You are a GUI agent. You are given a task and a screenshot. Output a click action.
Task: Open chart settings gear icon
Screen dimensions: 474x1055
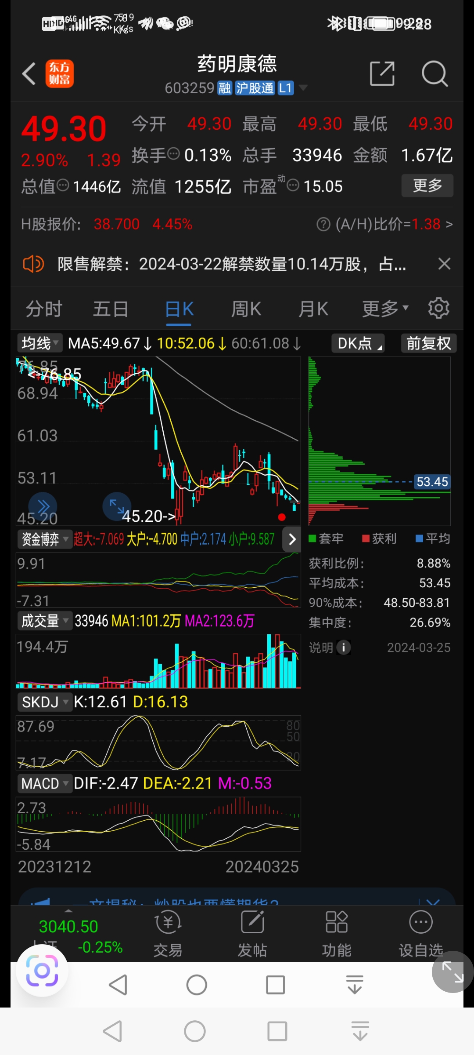point(439,308)
